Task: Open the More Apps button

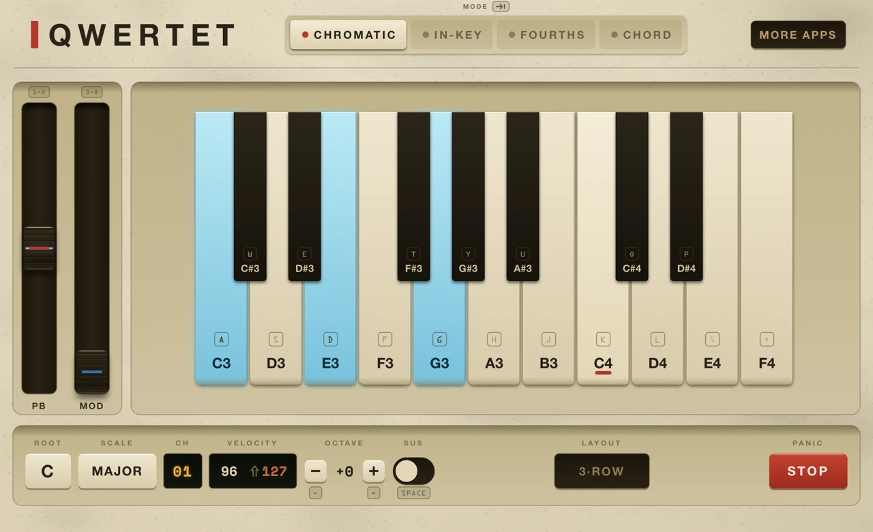Action: 798,35
